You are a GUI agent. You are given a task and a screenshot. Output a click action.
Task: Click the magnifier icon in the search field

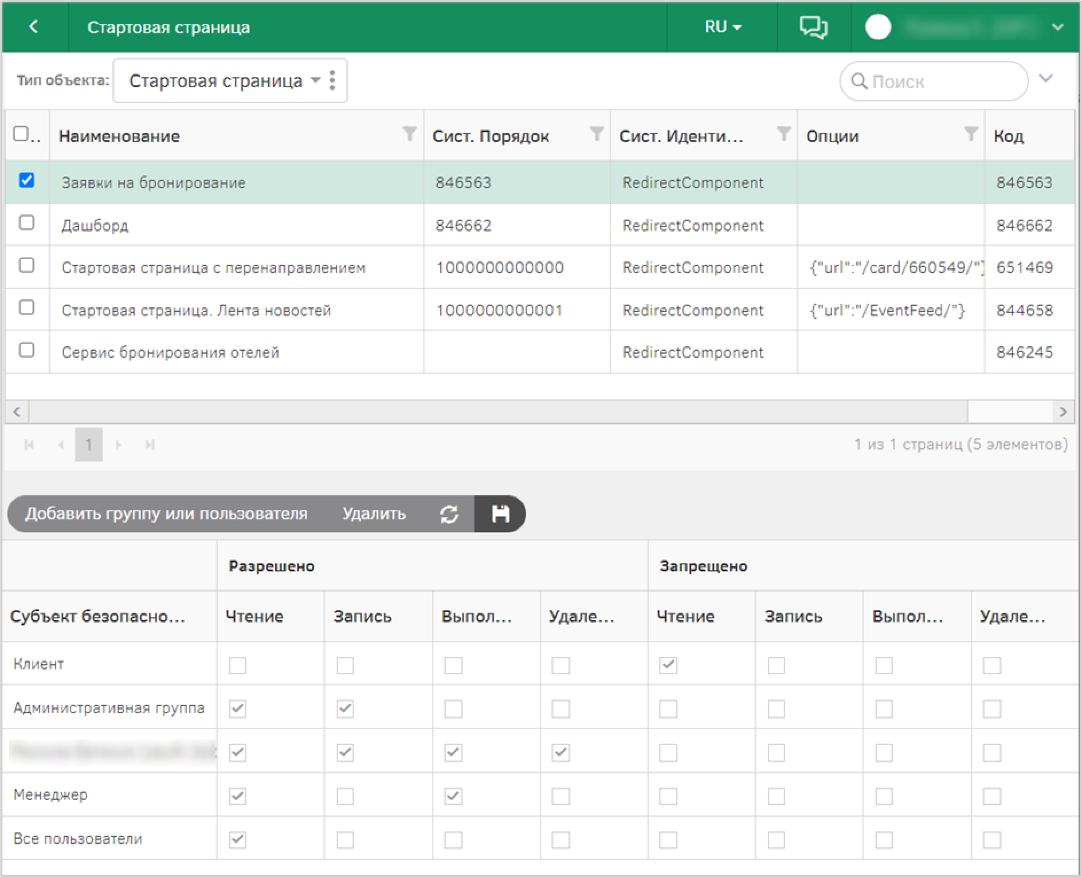[x=859, y=81]
